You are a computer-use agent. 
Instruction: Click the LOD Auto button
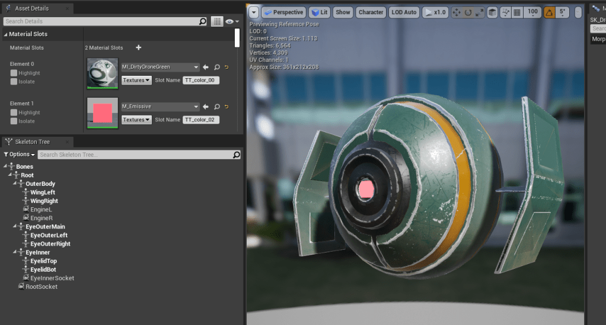(404, 12)
